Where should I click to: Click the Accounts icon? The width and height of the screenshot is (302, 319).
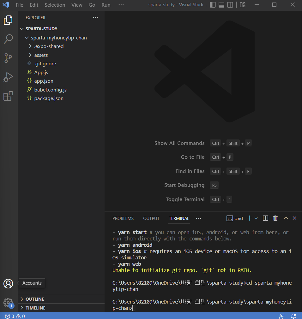click(8, 284)
